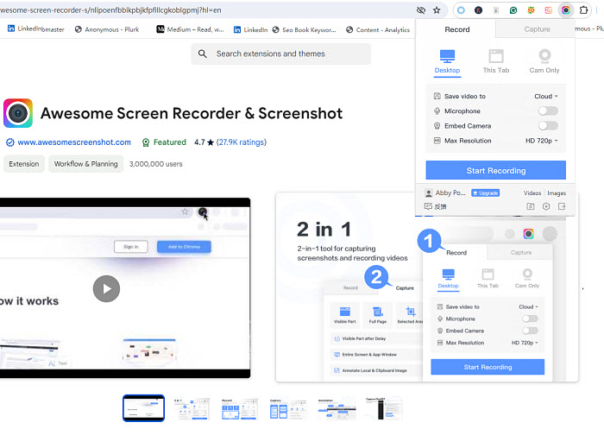
Task: Open Seo Book Keywor... bookmark
Action: tap(304, 29)
